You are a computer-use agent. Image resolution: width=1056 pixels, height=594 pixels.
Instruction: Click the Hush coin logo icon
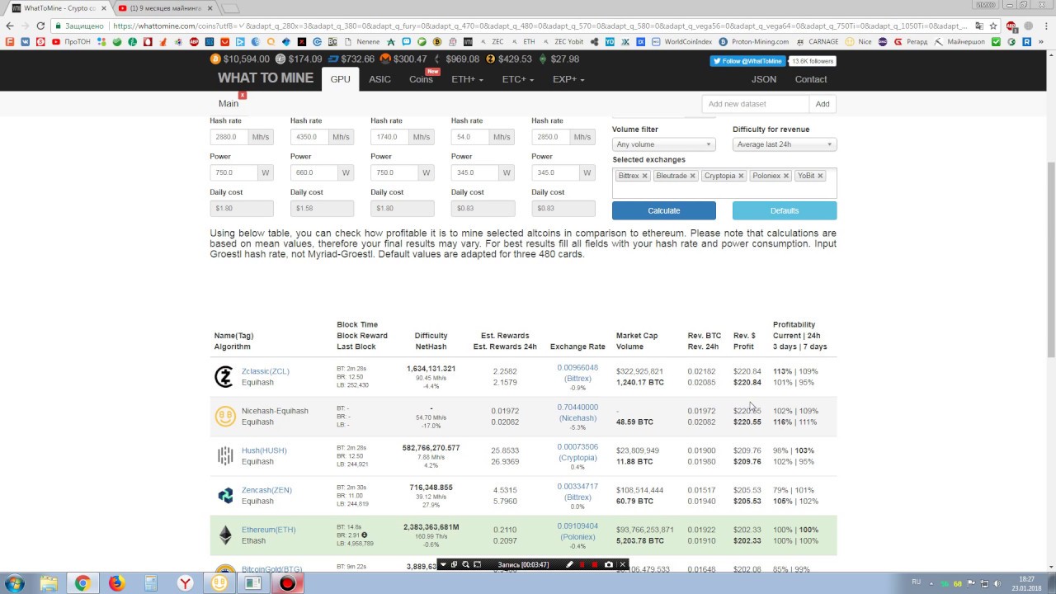pyautogui.click(x=224, y=456)
